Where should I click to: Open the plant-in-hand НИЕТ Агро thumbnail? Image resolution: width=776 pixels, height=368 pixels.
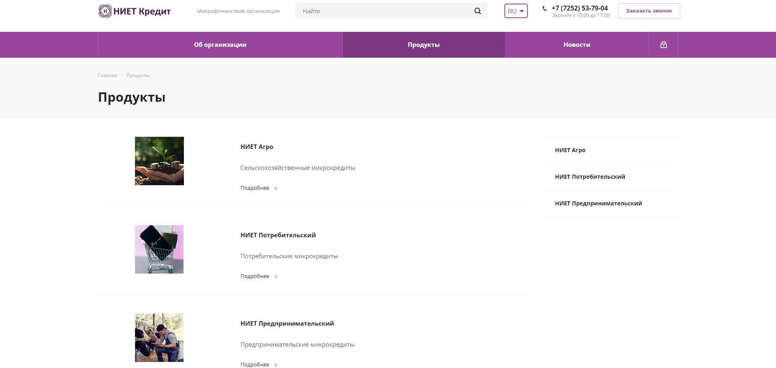159,161
